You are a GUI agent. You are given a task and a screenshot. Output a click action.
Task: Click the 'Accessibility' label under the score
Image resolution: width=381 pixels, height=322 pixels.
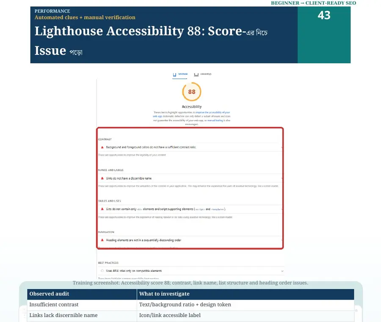tap(192, 106)
